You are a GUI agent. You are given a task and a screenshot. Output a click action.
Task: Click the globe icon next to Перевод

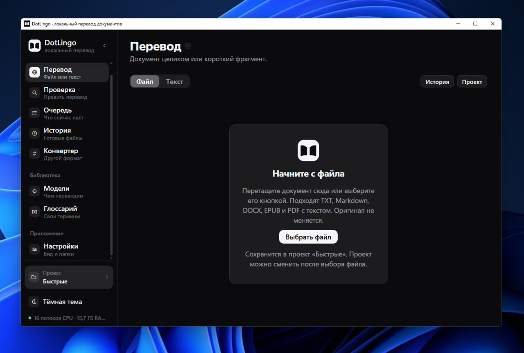(x=34, y=72)
